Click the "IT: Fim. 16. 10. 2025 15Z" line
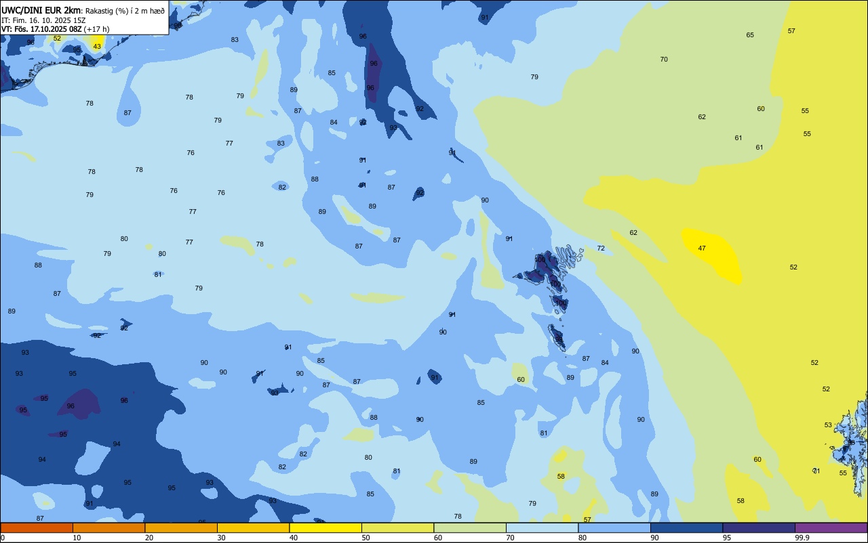Image resolution: width=868 pixels, height=543 pixels. [x=43, y=20]
